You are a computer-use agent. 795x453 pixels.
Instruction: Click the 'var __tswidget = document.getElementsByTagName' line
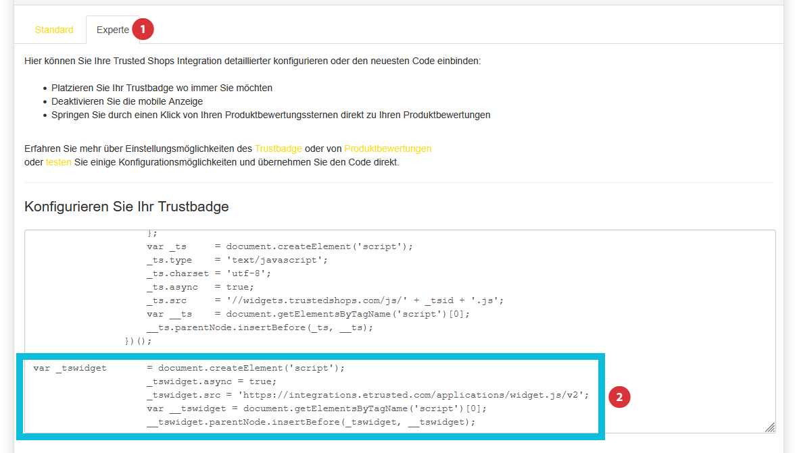click(316, 408)
